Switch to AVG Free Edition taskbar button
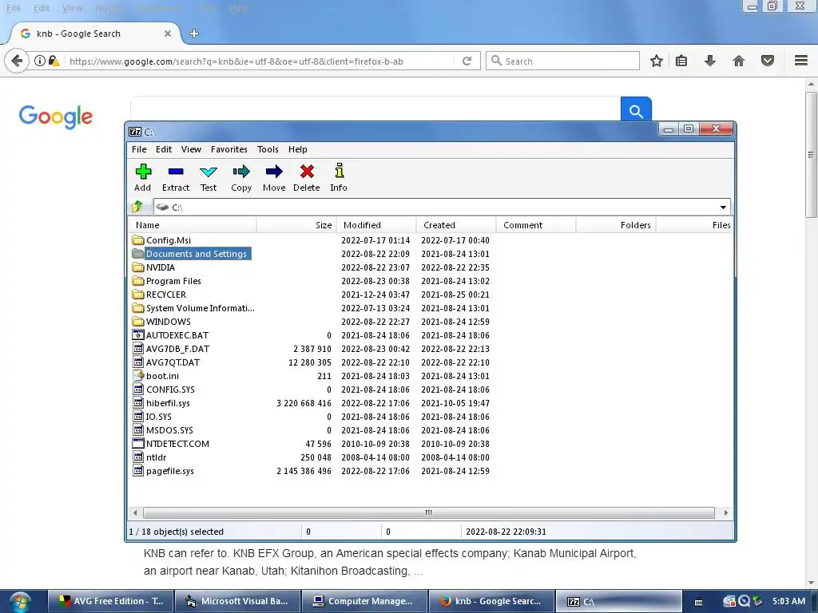Screen dimensions: 818x613 (110, 602)
